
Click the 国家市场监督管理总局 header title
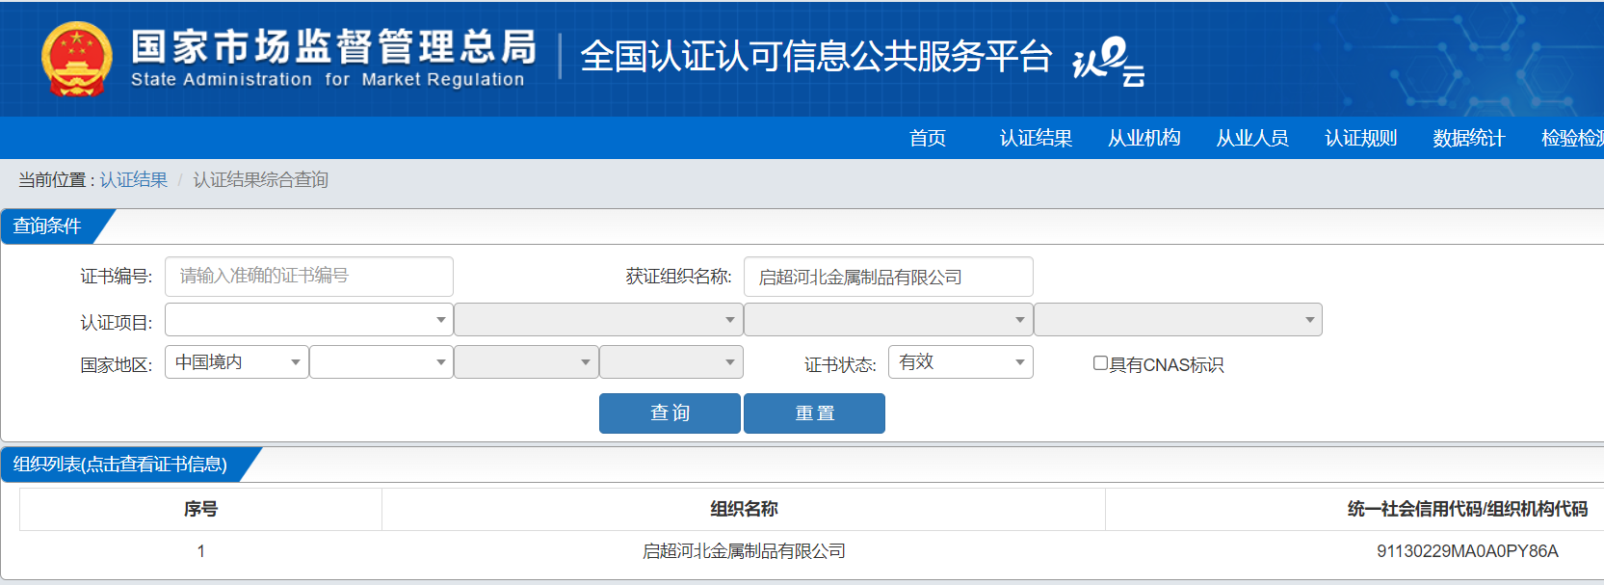click(333, 46)
